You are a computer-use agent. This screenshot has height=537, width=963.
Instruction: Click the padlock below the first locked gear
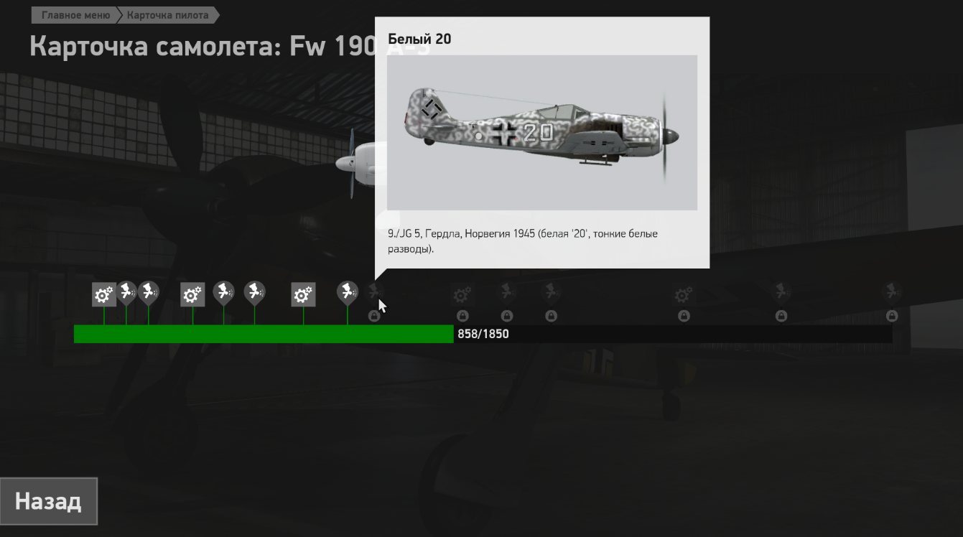(x=462, y=316)
